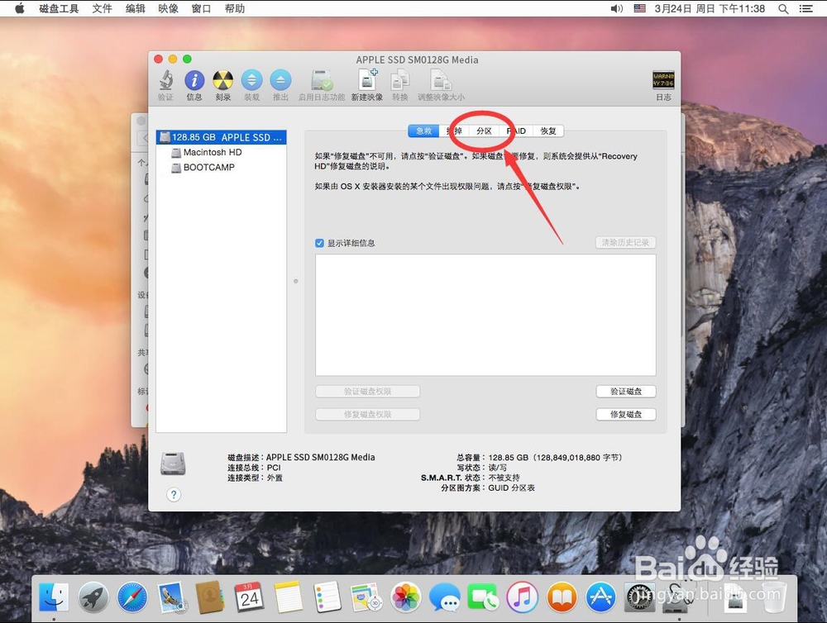Viewport: 827px width, 623px height.
Task: Select 128.85 GB APPLE SSD disk
Action: [221, 137]
